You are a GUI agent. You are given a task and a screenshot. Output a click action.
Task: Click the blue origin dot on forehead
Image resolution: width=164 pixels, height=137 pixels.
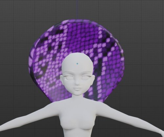pos(77,64)
